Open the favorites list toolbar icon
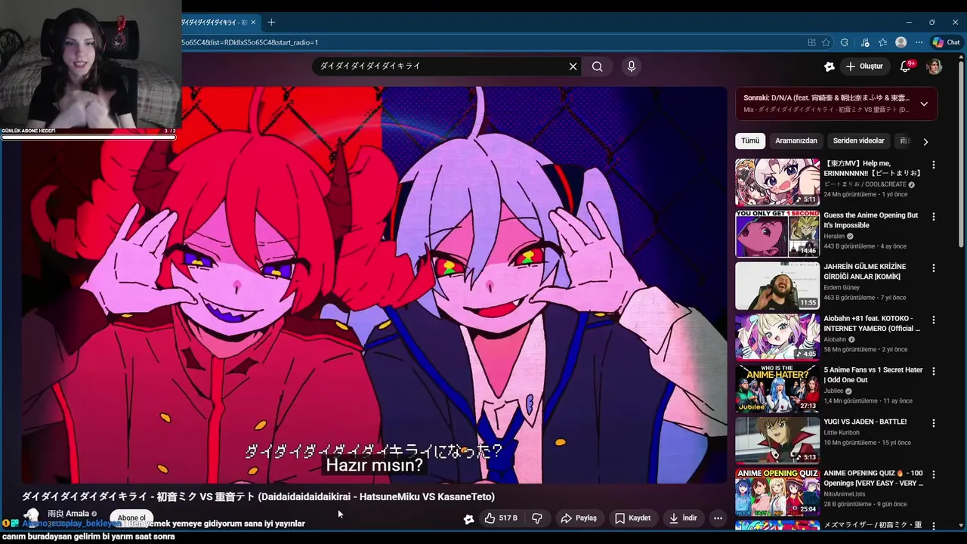Image resolution: width=967 pixels, height=544 pixels. pos(882,42)
